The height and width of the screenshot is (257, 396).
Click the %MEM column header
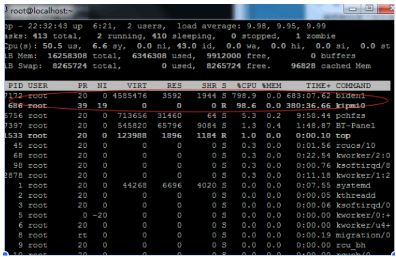point(271,86)
